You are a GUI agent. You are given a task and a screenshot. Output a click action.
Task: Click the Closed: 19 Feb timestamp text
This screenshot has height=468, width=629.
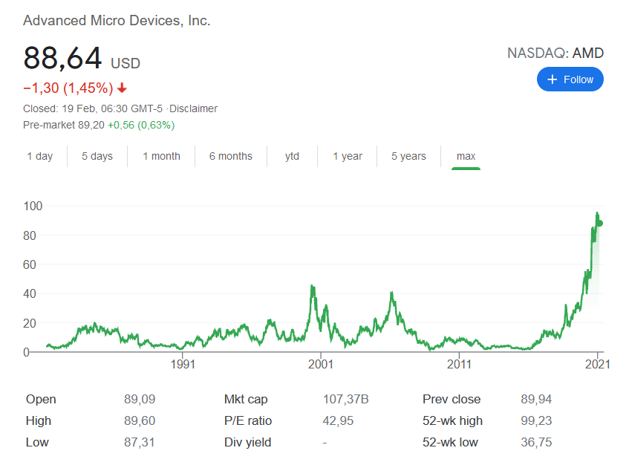pos(93,108)
